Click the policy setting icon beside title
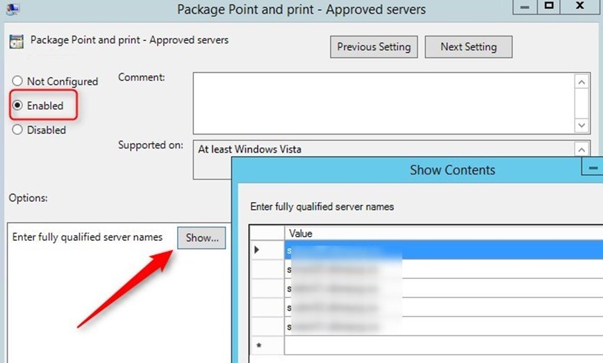The width and height of the screenshot is (603, 363). [x=17, y=42]
